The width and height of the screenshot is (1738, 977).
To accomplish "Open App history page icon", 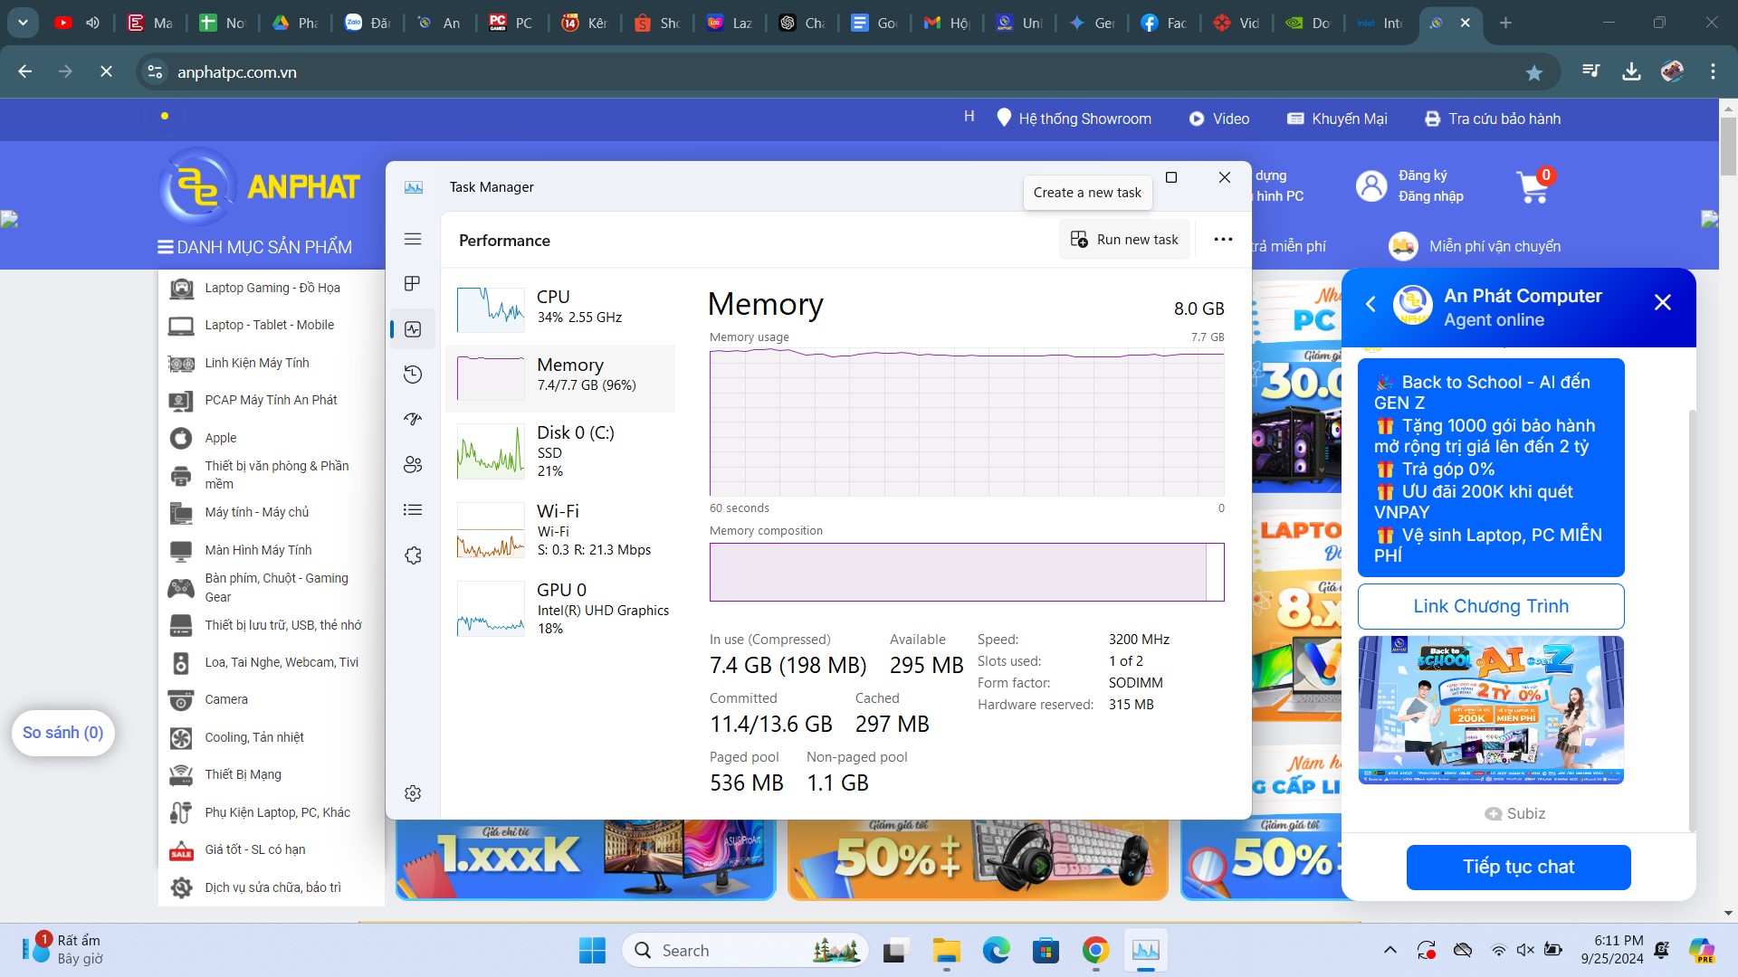I will click(413, 375).
